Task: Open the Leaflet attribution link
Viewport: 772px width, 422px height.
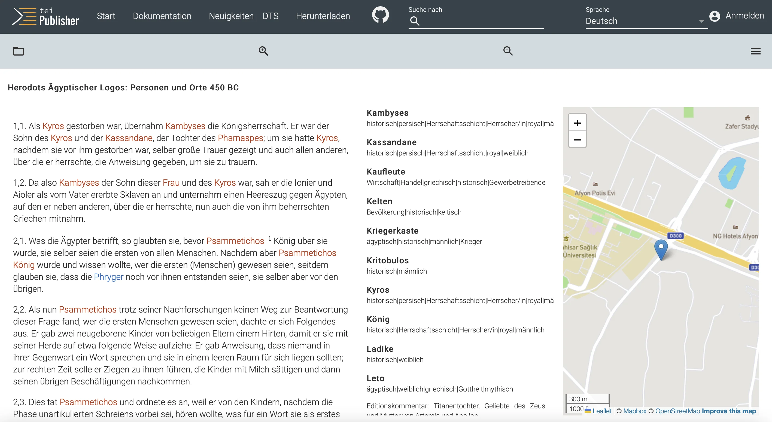Action: coord(601,411)
